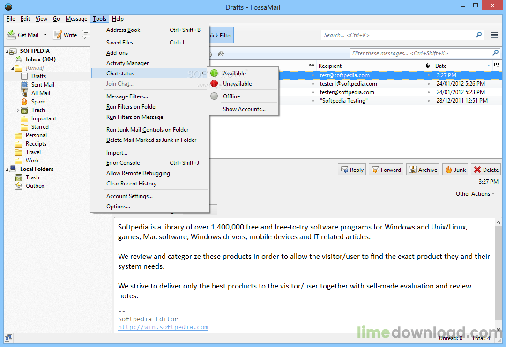Image resolution: width=506 pixels, height=347 pixels.
Task: Click the Spam flame icon
Action: [x=24, y=102]
